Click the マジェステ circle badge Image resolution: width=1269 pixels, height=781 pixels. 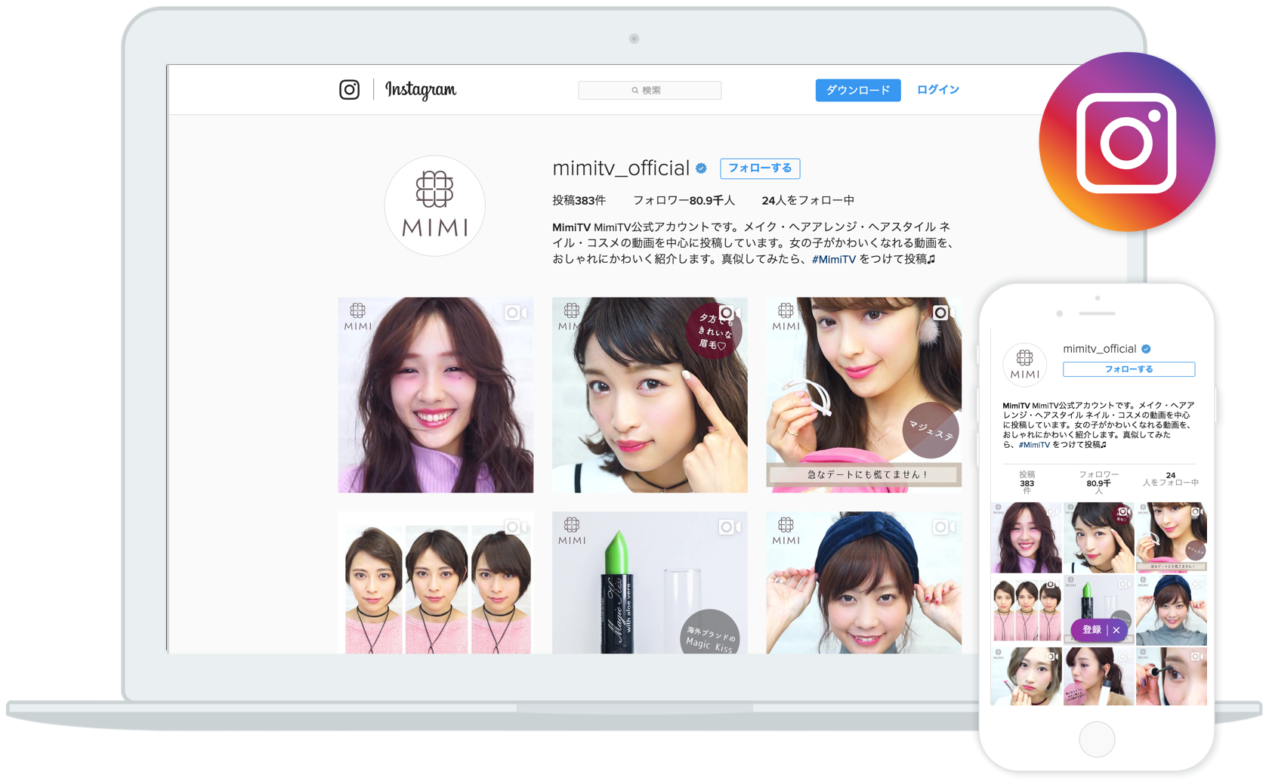[931, 430]
